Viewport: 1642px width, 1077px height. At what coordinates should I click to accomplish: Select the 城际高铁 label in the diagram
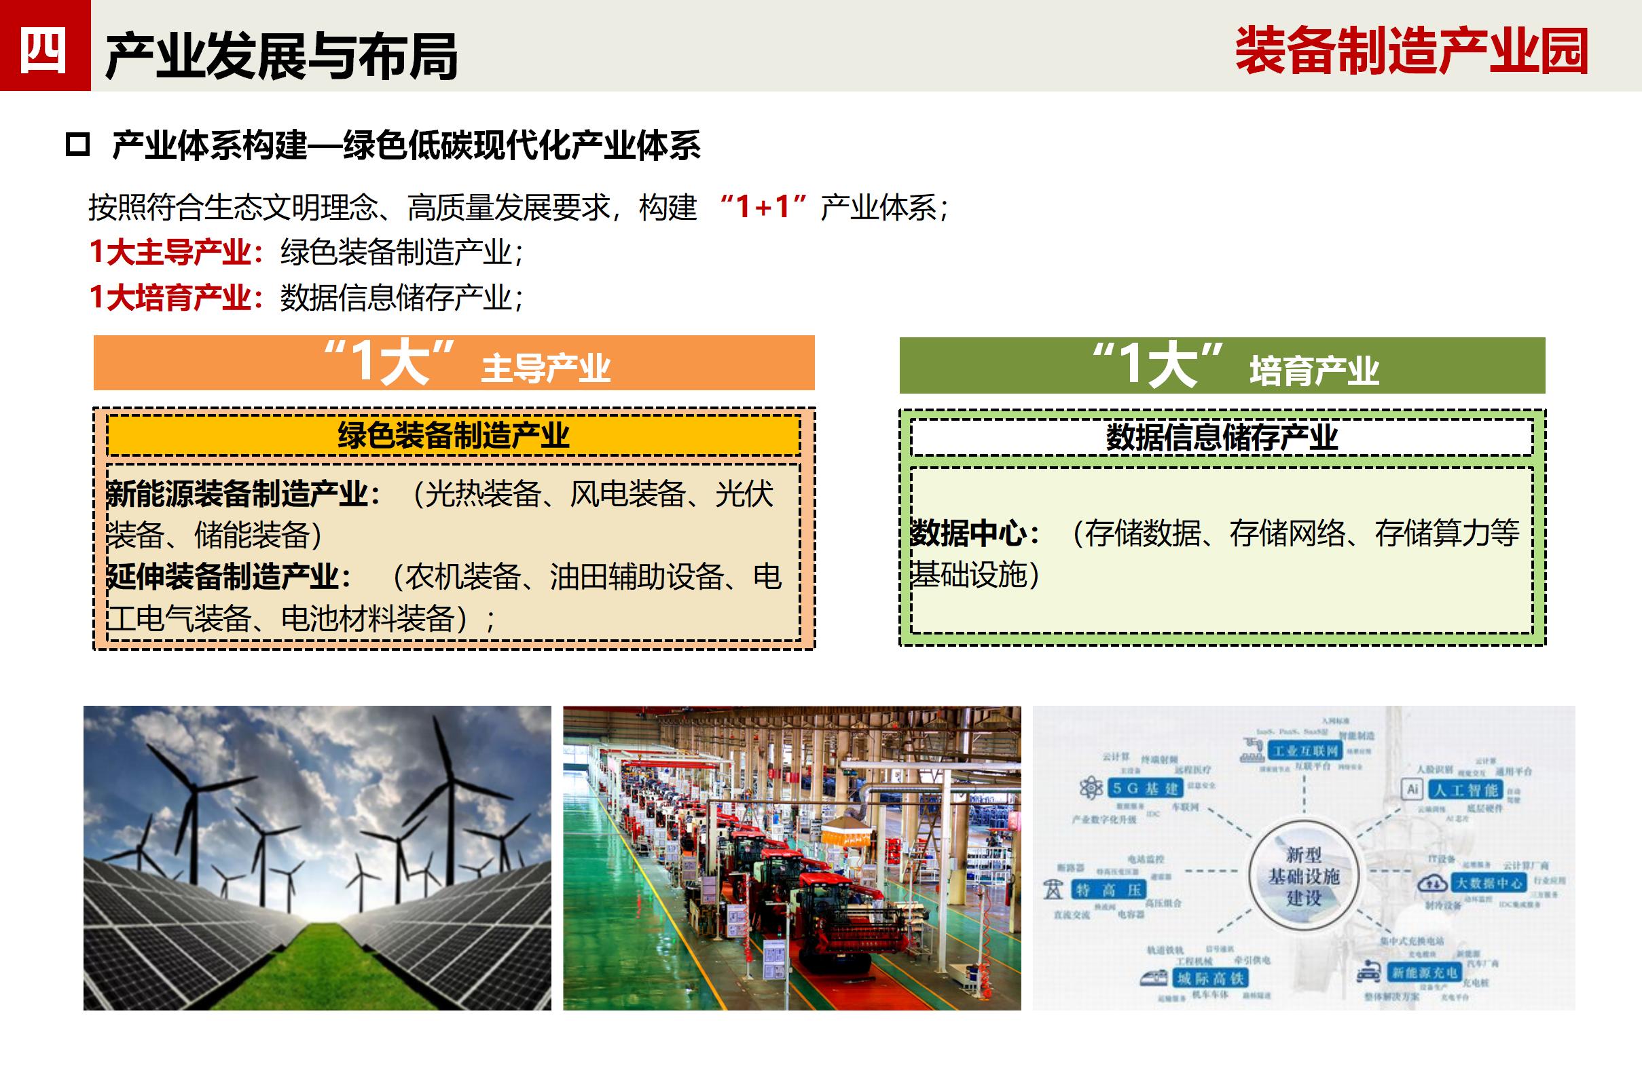(x=1210, y=979)
